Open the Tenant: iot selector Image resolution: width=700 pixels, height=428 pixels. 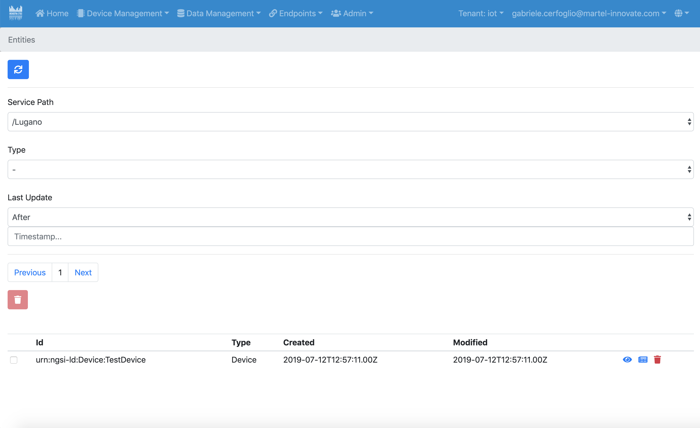481,13
